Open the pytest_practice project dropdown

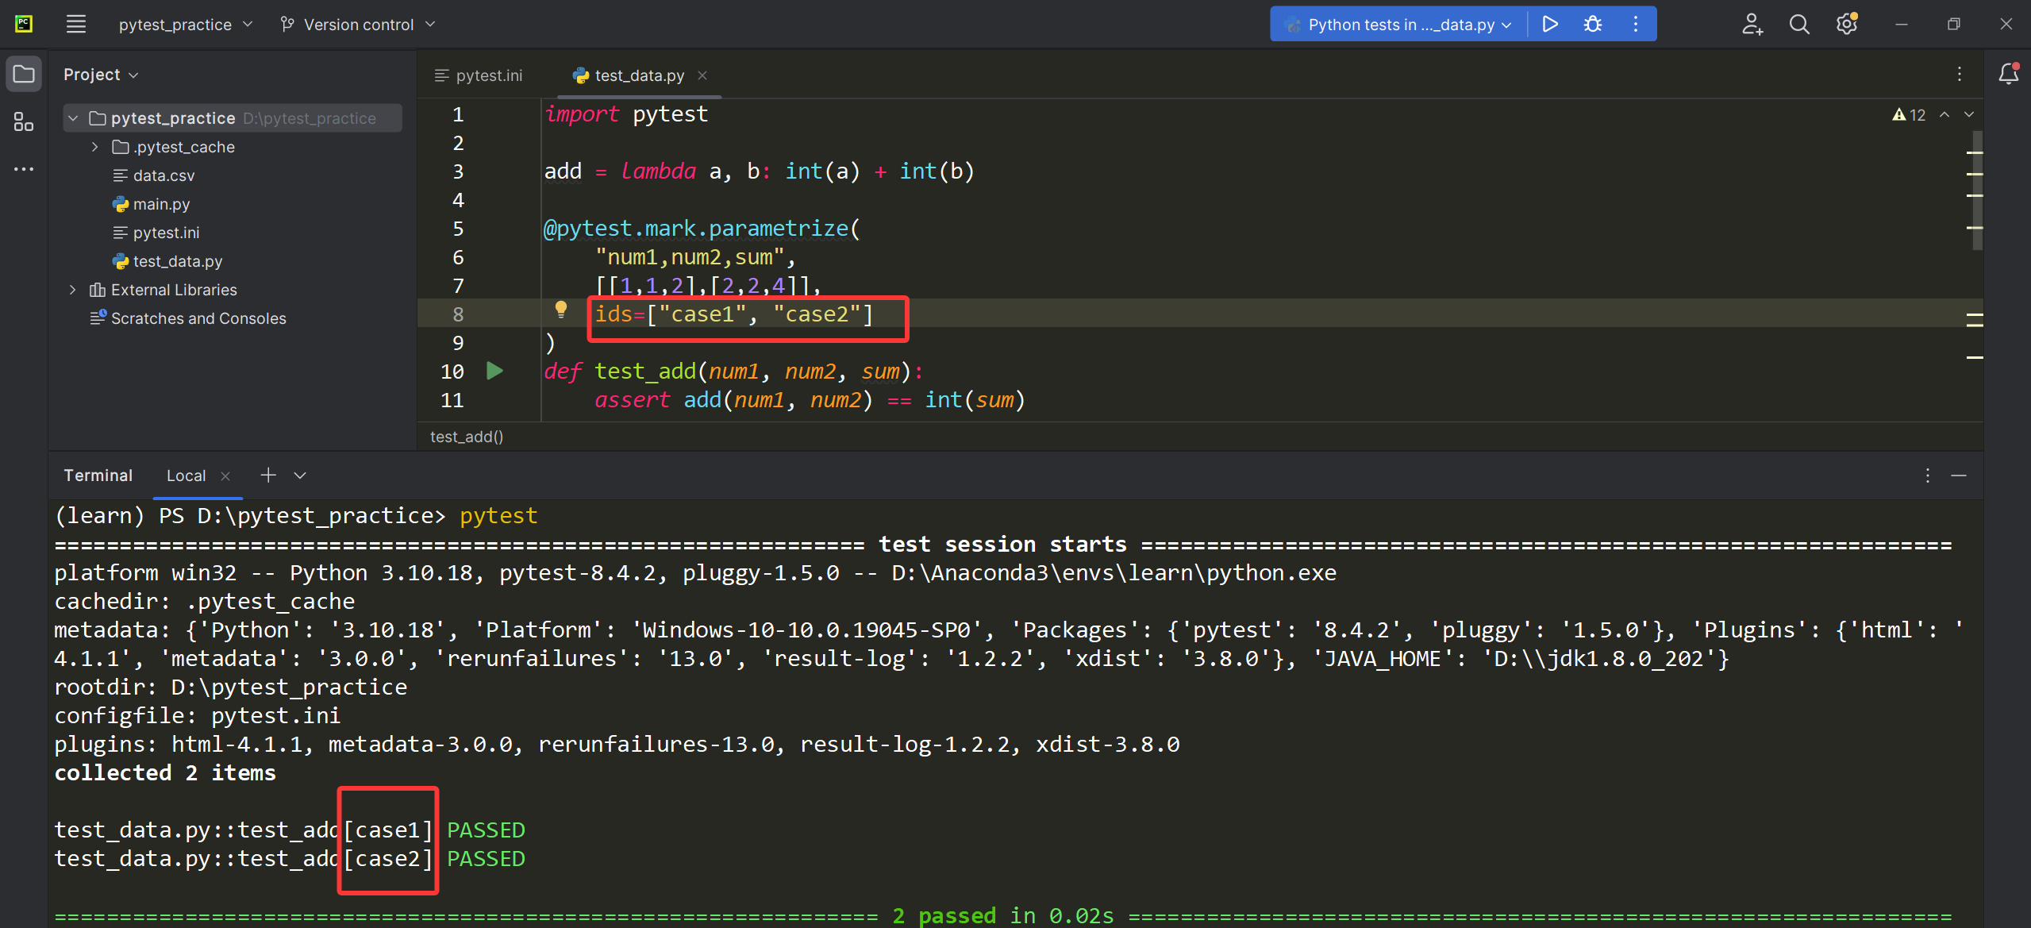point(186,25)
